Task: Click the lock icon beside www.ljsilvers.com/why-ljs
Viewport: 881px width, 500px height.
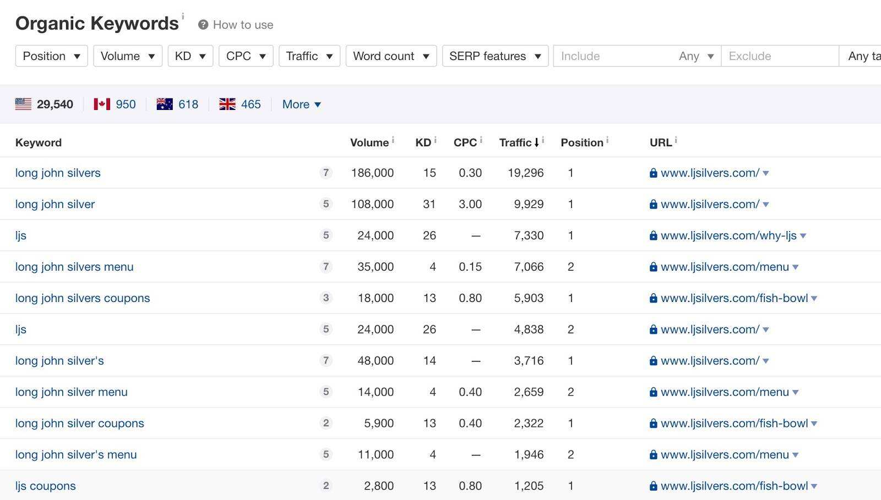Action: coord(653,235)
